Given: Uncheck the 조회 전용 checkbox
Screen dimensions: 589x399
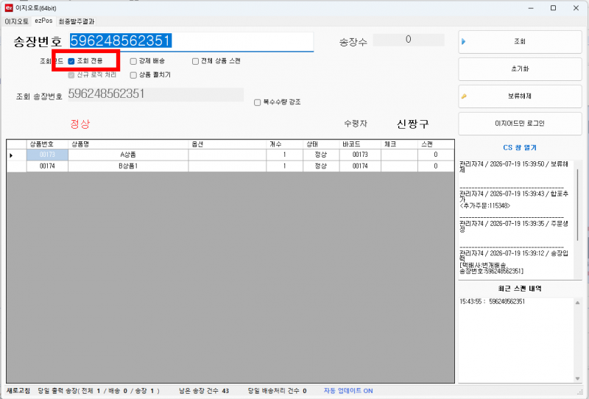Looking at the screenshot, I should pyautogui.click(x=71, y=61).
